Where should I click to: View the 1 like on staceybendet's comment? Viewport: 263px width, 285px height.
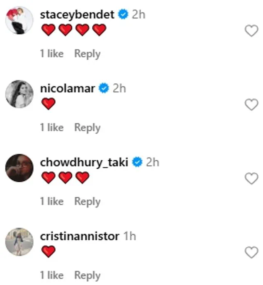click(52, 54)
